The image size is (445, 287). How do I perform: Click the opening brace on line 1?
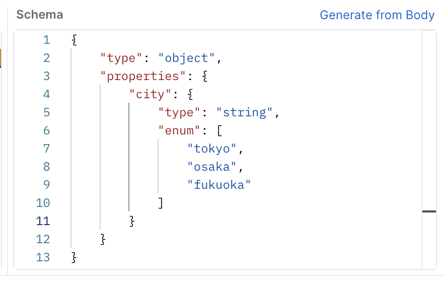click(x=74, y=40)
